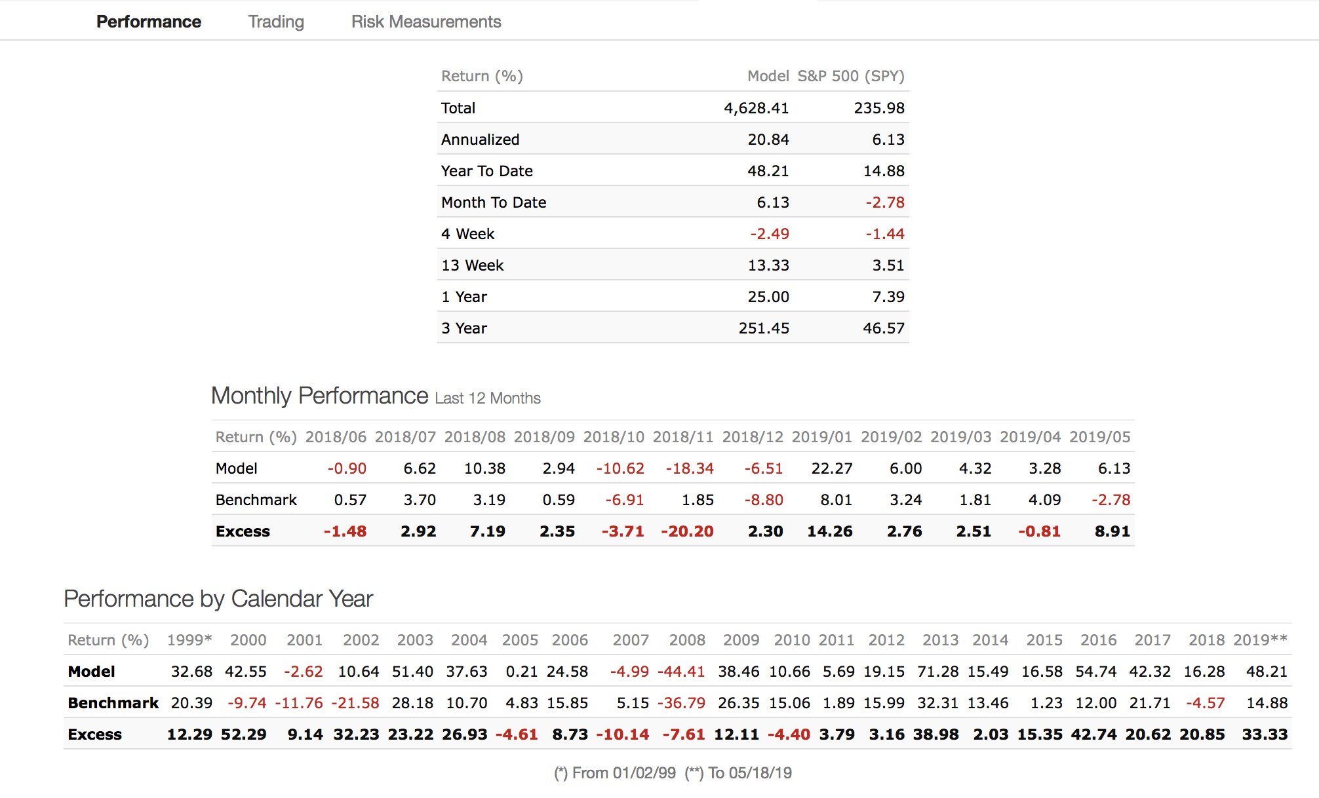Click the S&P 500 (SPY) column header
Screen dimensions: 1319x798
[851, 76]
